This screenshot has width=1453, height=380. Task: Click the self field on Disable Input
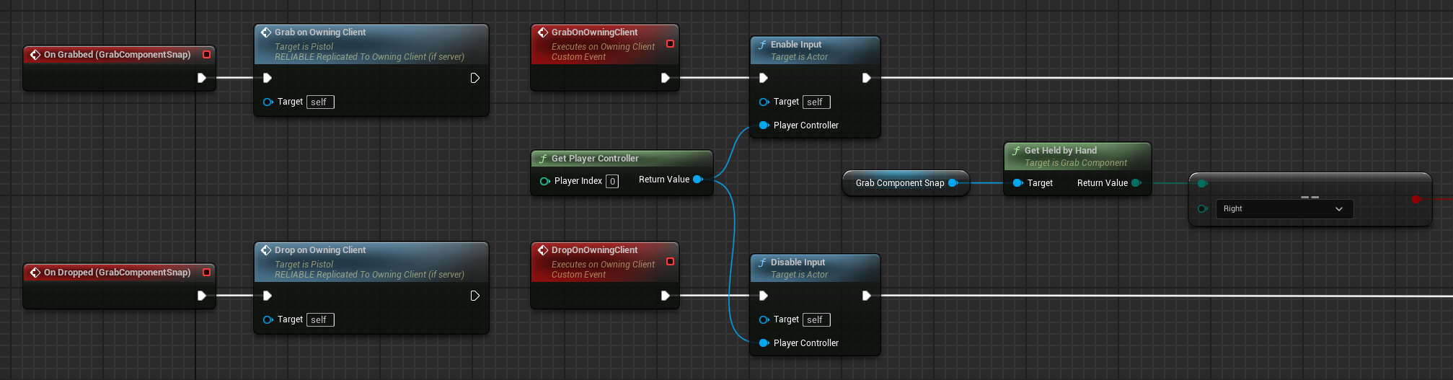coord(817,320)
